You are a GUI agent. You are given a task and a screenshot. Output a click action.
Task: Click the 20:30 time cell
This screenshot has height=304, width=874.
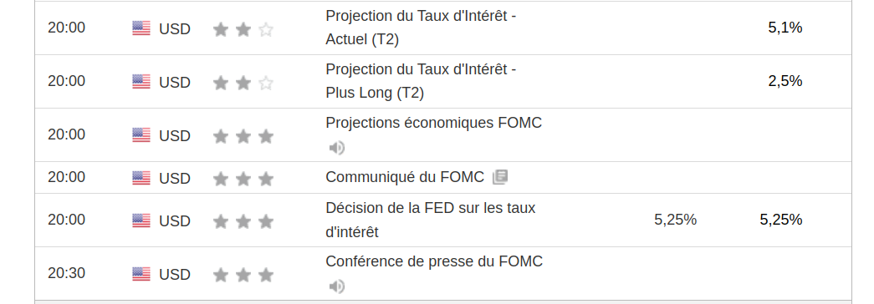(x=66, y=273)
